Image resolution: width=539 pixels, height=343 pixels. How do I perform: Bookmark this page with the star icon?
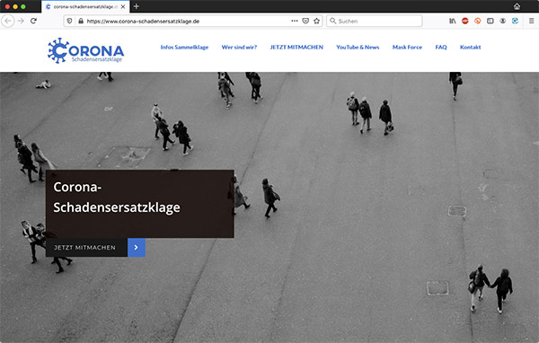tap(316, 21)
